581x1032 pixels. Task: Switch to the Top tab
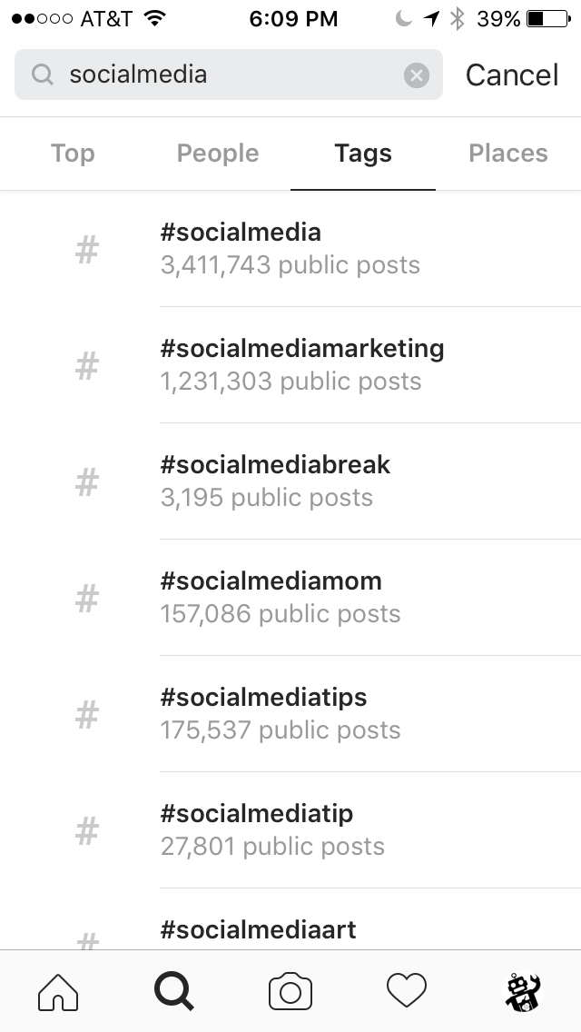(x=73, y=154)
